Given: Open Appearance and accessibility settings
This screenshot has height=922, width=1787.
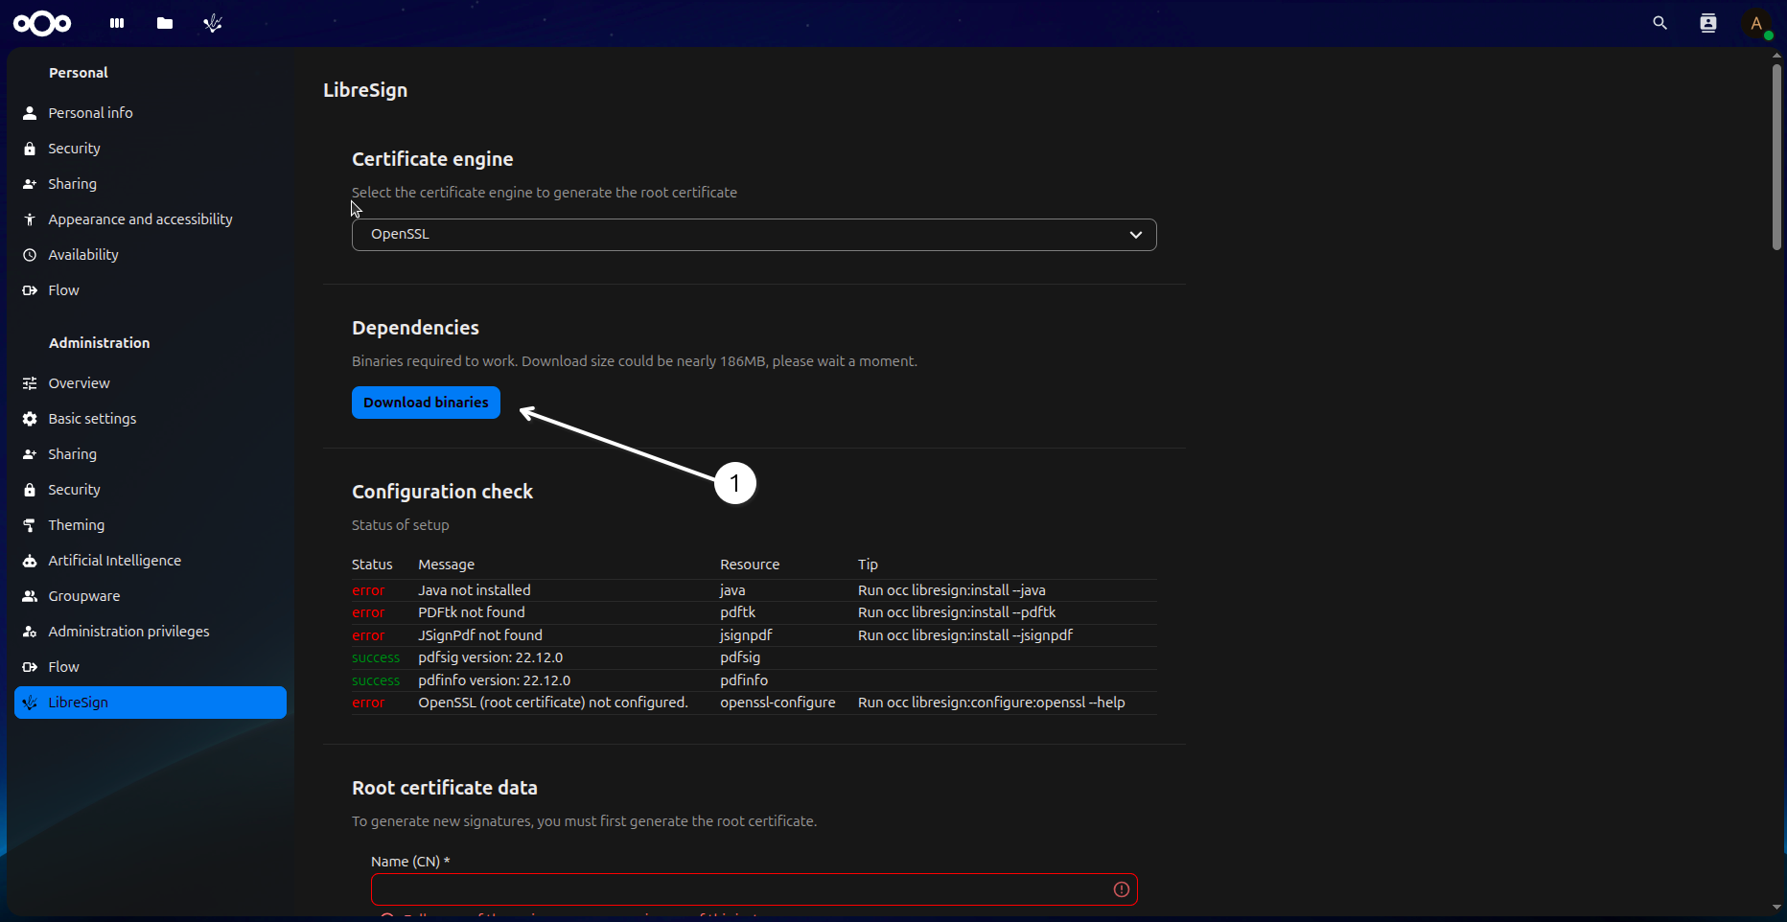Looking at the screenshot, I should point(151,219).
